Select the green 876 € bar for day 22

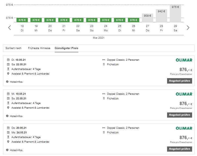click(78, 20)
